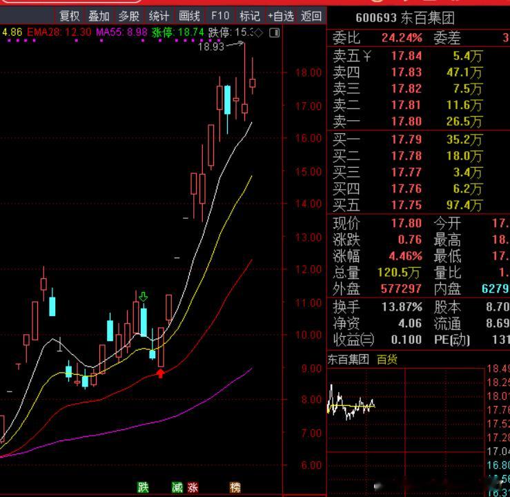
Task: Click the 卖四 ask price 17.83
Action: point(406,72)
